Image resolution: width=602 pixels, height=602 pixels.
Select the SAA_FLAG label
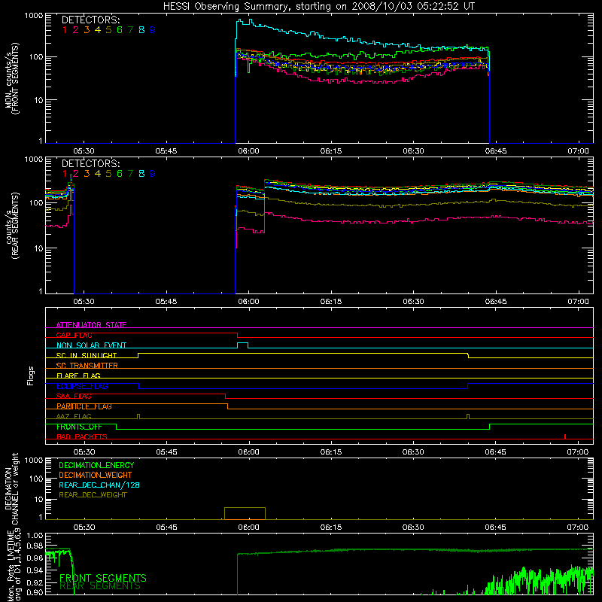click(74, 396)
